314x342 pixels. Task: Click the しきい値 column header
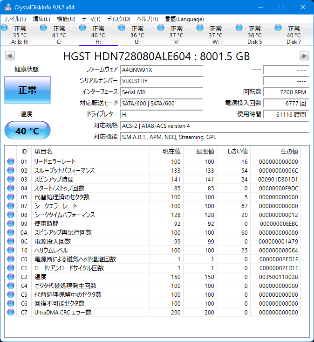[x=234, y=151]
